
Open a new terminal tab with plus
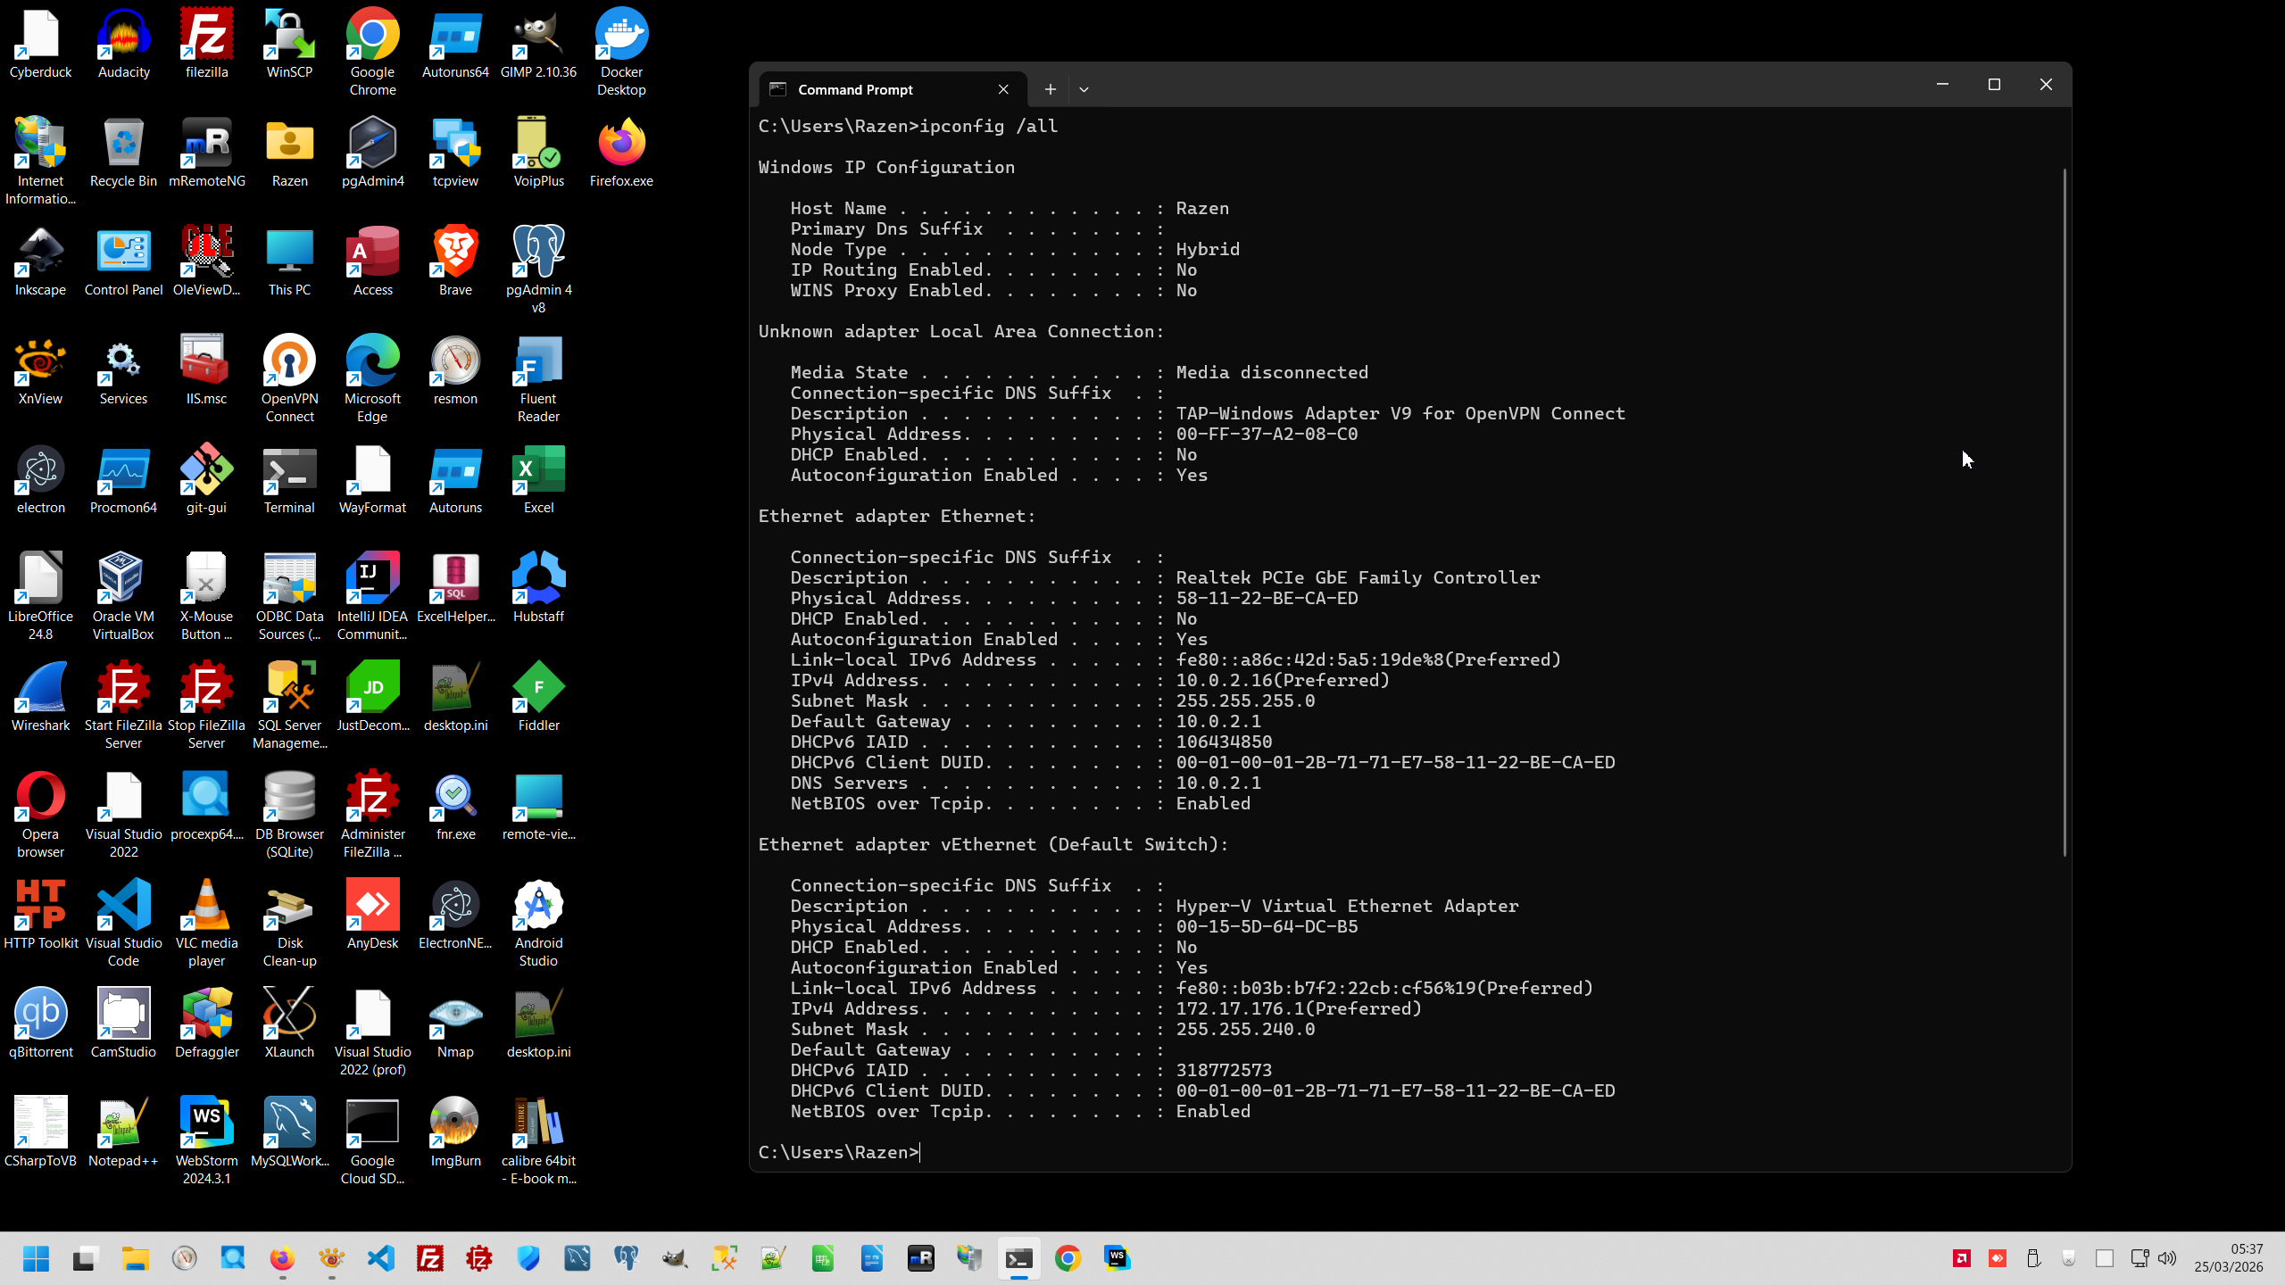coord(1051,89)
